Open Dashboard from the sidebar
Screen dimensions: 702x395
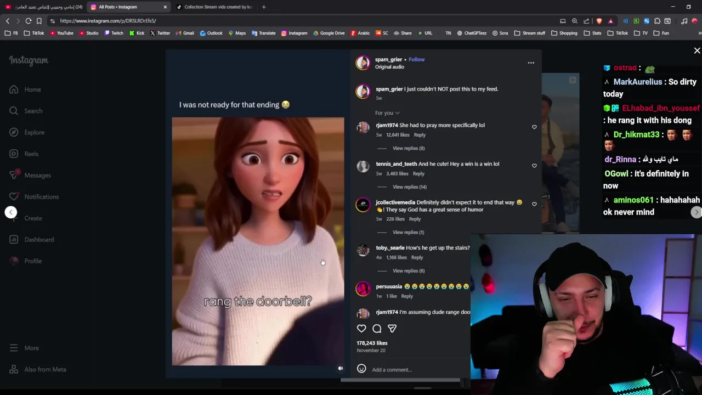coord(32,239)
